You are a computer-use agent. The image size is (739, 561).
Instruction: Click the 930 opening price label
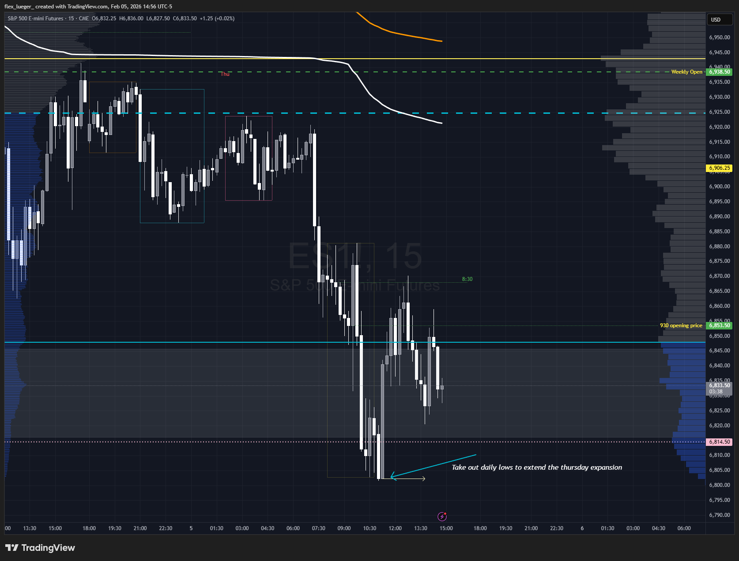681,325
